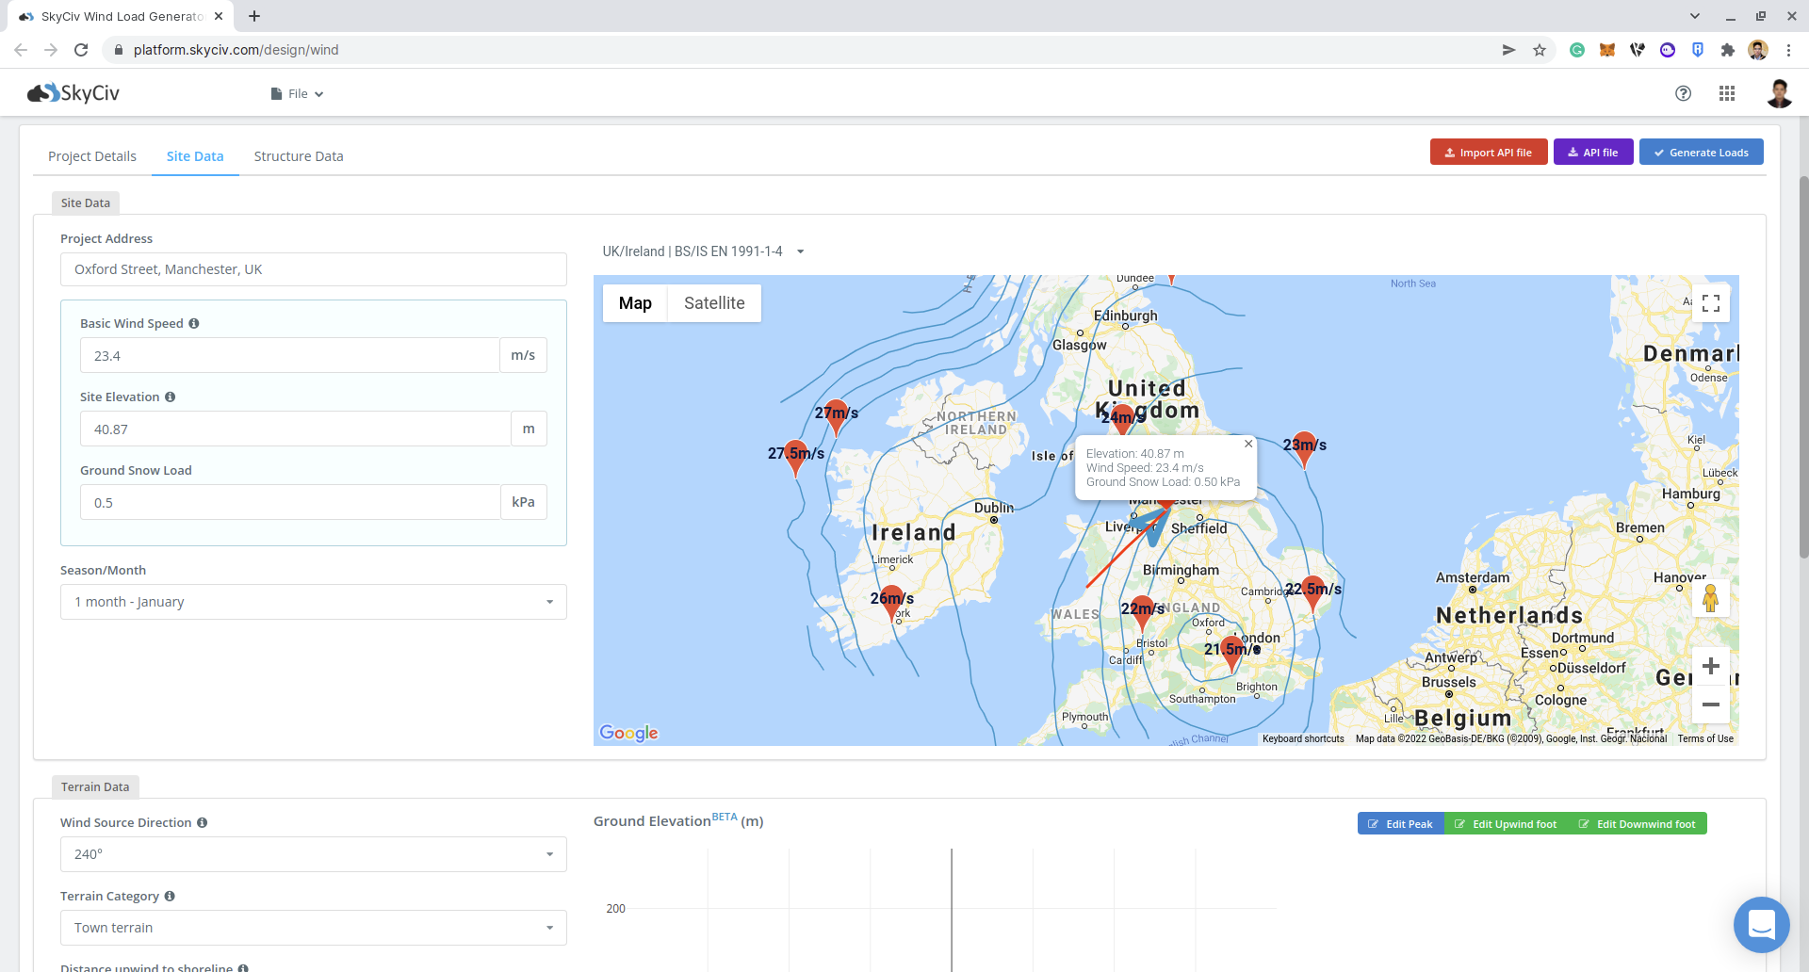Open the apps grid menu icon
1809x972 pixels.
coord(1726,93)
